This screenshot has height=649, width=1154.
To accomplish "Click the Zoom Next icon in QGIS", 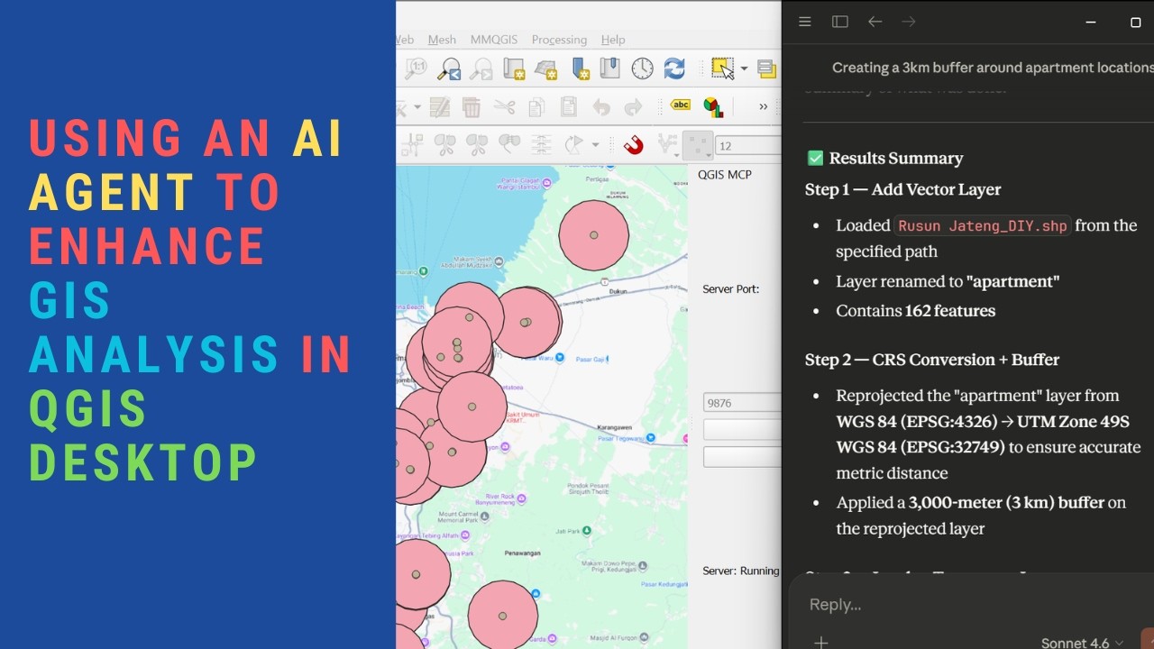I will (x=481, y=69).
